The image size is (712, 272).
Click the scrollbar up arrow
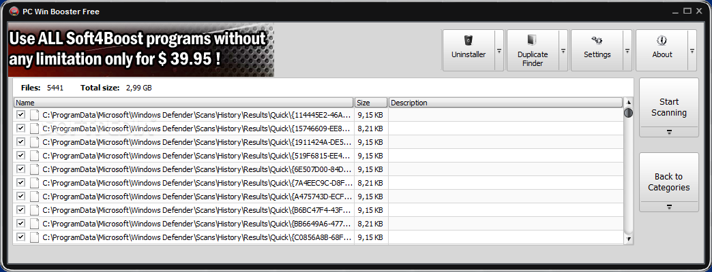pos(628,102)
